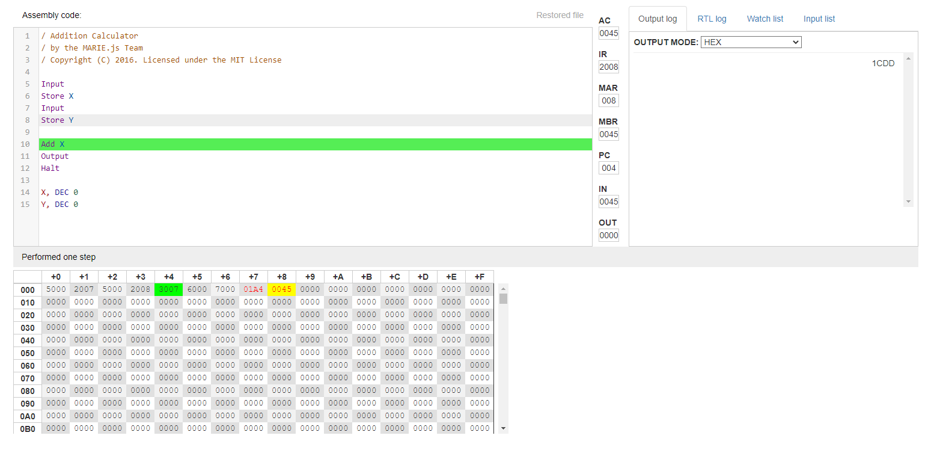Click the +4 column header in memory table

coord(169,277)
